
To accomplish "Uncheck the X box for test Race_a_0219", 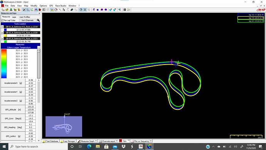I will (2, 27).
